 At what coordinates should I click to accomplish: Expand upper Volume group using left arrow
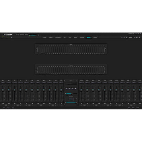[36, 49]
